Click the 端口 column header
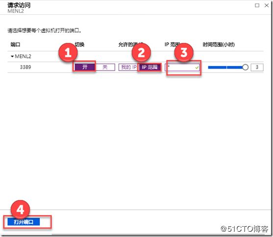The image size is (273, 237). [15, 45]
